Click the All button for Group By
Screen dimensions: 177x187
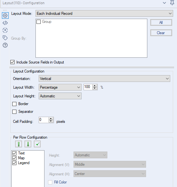point(161,23)
